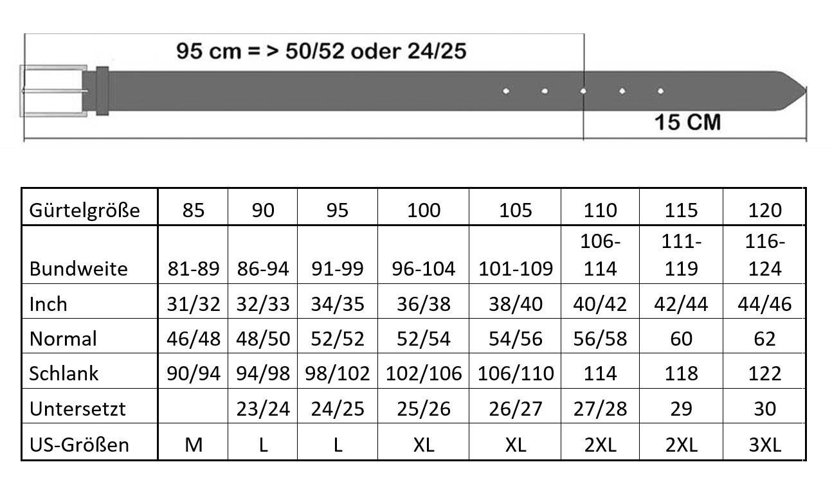Click the 3XL US-Größen cell

(764, 444)
